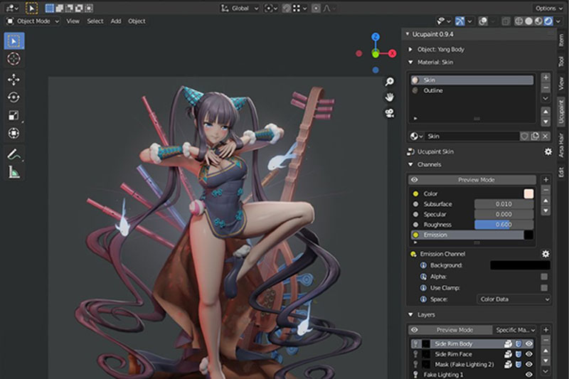Select the Transform tool
The width and height of the screenshot is (569, 379).
[x=14, y=133]
